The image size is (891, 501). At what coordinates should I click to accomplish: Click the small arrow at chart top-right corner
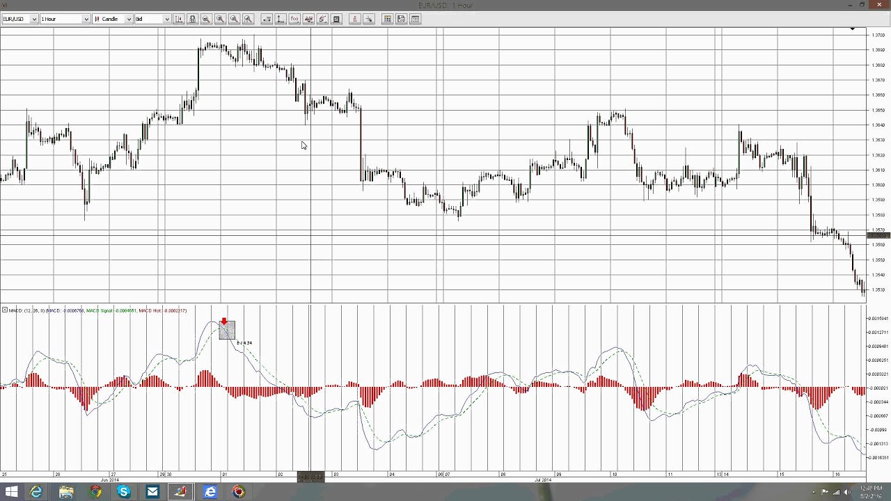point(853,29)
